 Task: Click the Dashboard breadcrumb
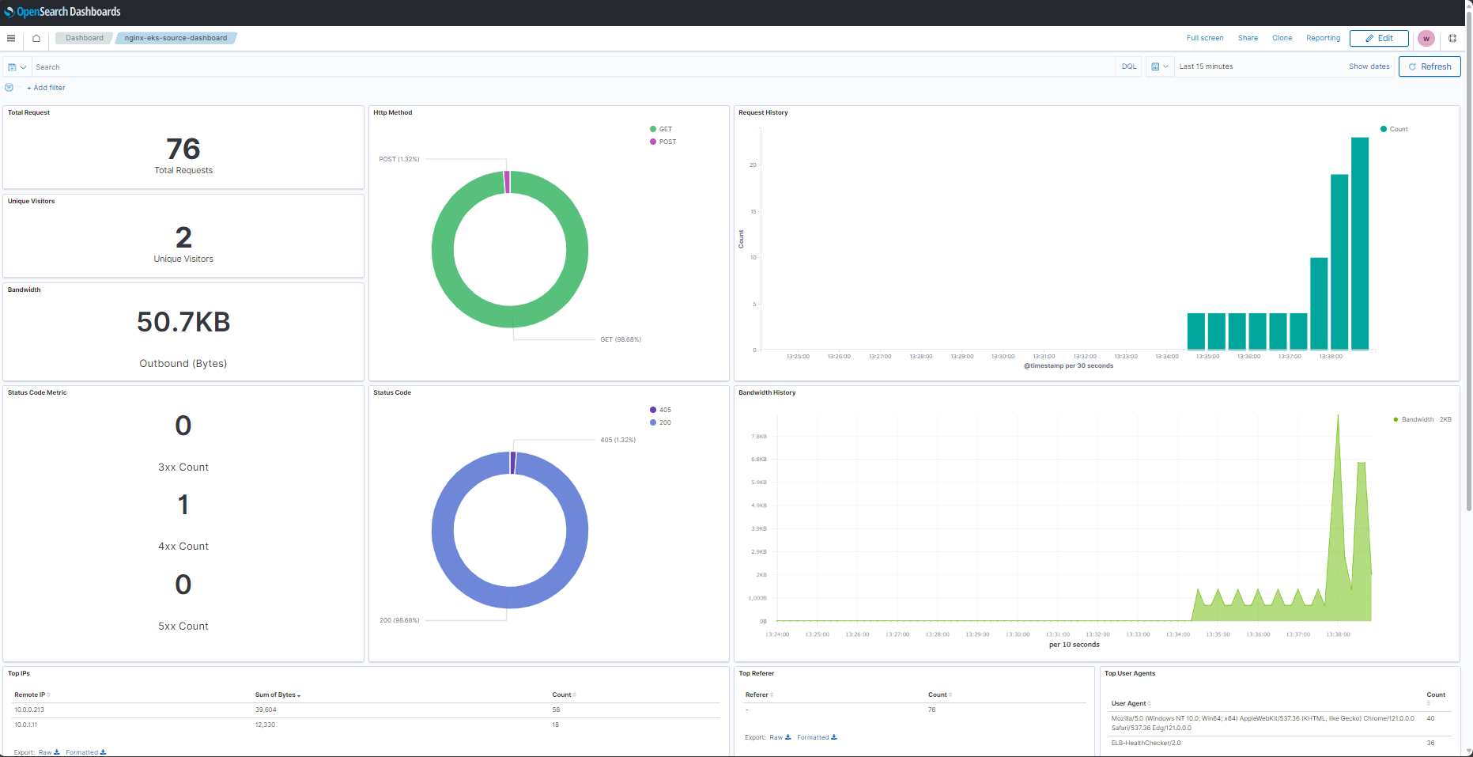(85, 38)
